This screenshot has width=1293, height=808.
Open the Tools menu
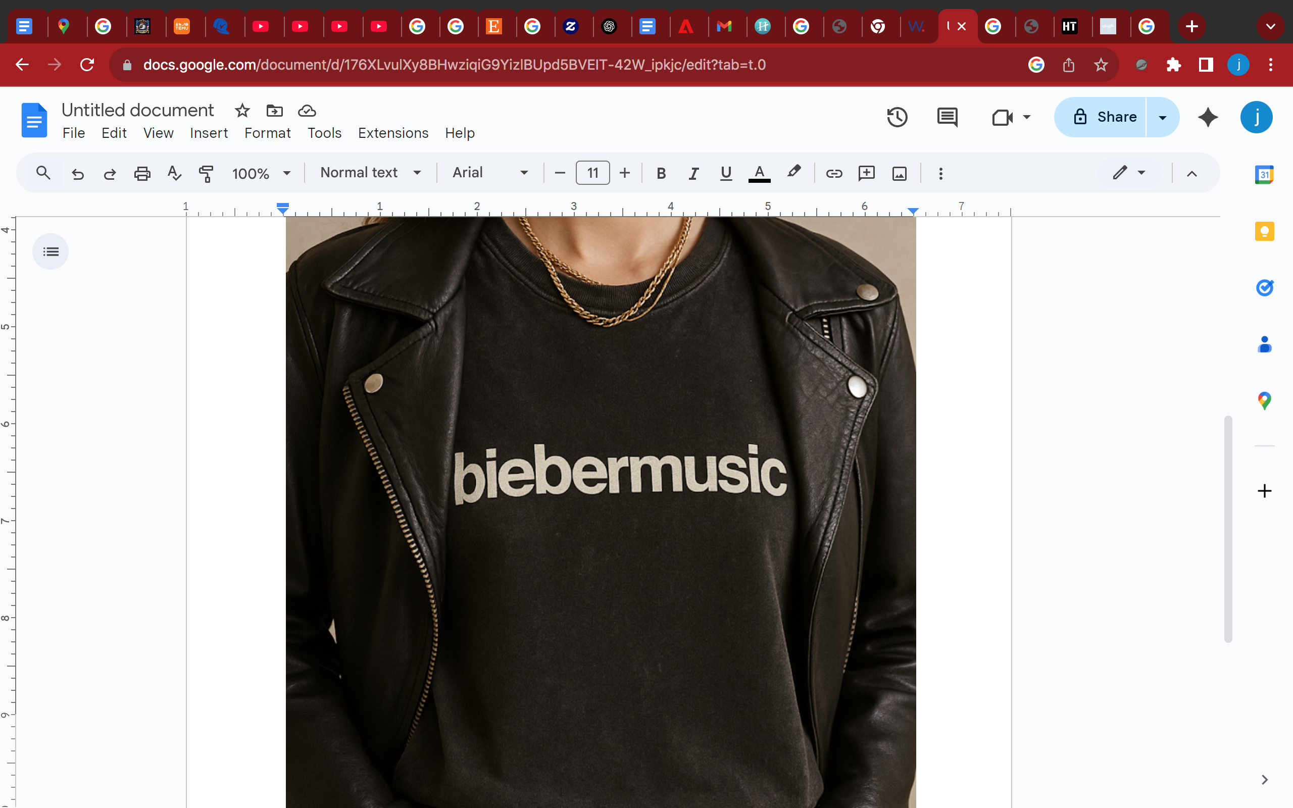pyautogui.click(x=324, y=132)
